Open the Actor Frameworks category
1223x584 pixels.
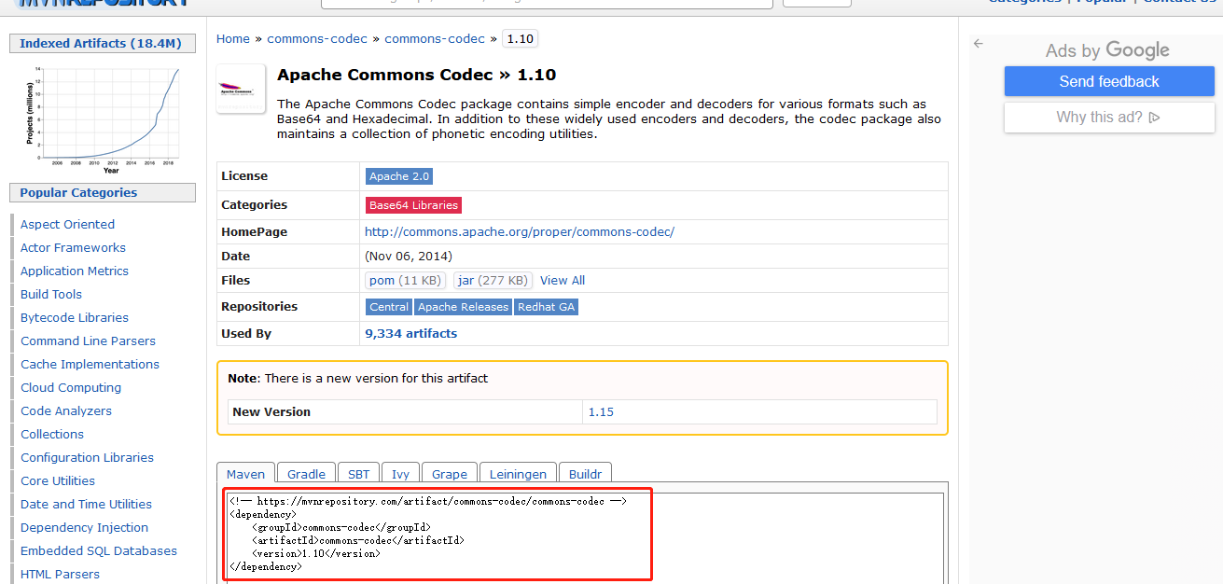coord(73,247)
